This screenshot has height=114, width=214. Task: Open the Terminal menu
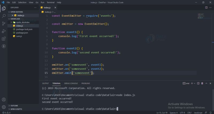(x=51, y=2)
